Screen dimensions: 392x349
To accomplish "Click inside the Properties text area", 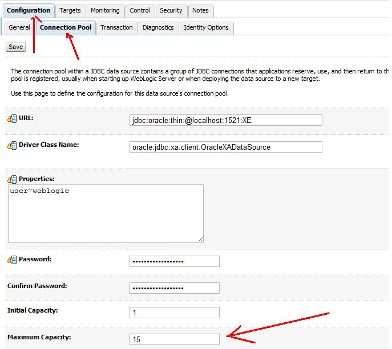I will click(x=106, y=213).
